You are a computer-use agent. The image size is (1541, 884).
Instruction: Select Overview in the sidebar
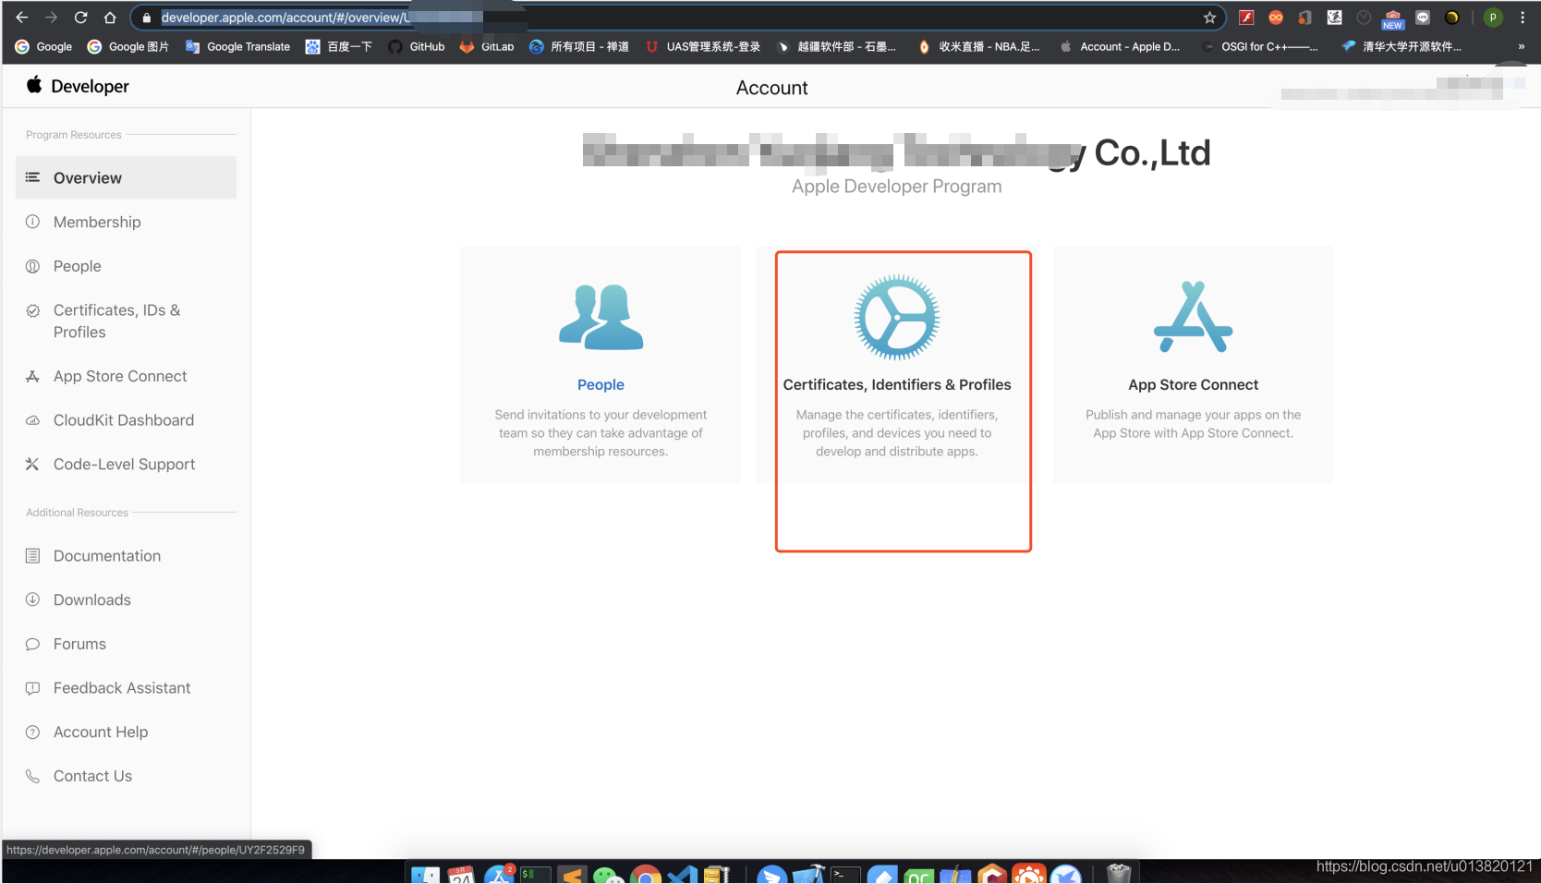click(126, 177)
